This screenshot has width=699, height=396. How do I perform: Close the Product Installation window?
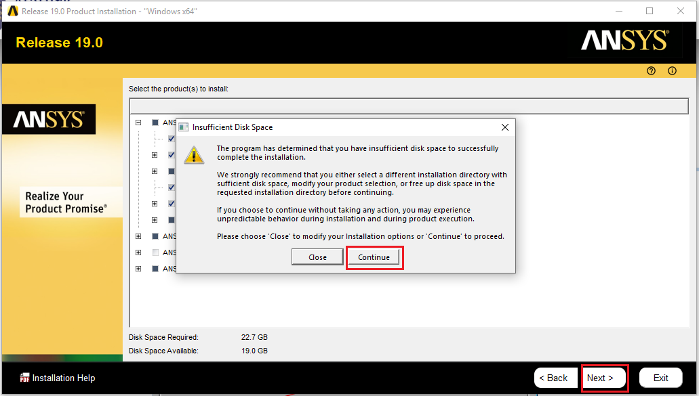(680, 11)
